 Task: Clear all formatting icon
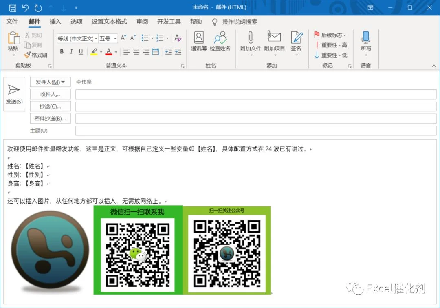pos(178,38)
